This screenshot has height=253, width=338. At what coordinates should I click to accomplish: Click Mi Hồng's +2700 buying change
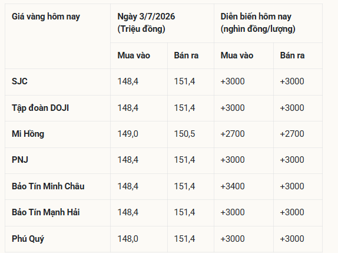tap(233, 134)
